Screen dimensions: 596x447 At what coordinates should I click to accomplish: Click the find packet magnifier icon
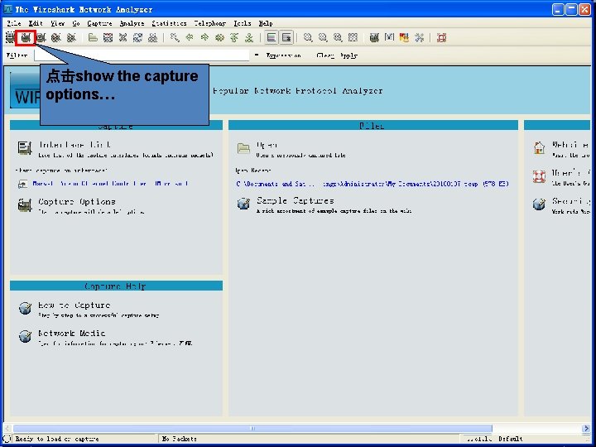pos(175,37)
